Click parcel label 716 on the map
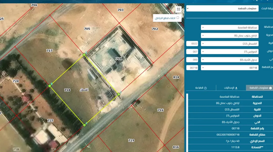 160,110
